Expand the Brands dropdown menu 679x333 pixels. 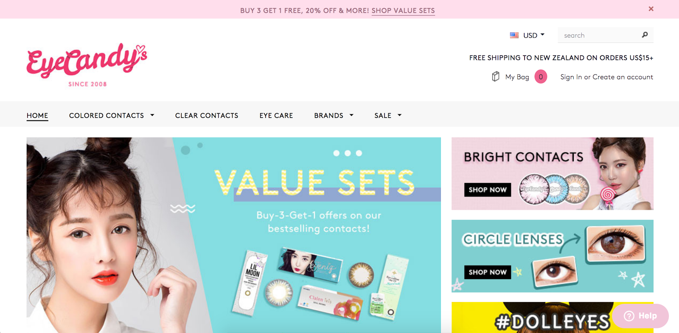334,115
